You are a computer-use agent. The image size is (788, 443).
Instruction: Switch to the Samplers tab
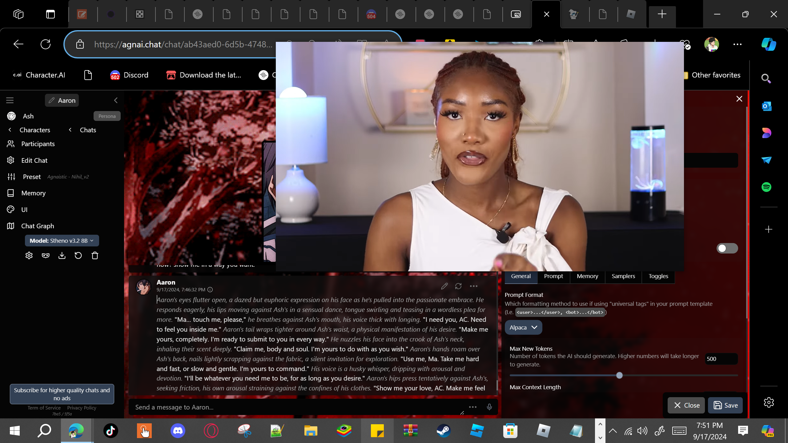click(623, 276)
